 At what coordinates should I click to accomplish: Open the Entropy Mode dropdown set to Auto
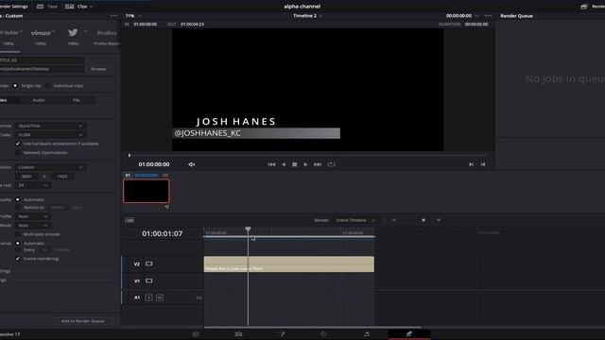tap(33, 226)
